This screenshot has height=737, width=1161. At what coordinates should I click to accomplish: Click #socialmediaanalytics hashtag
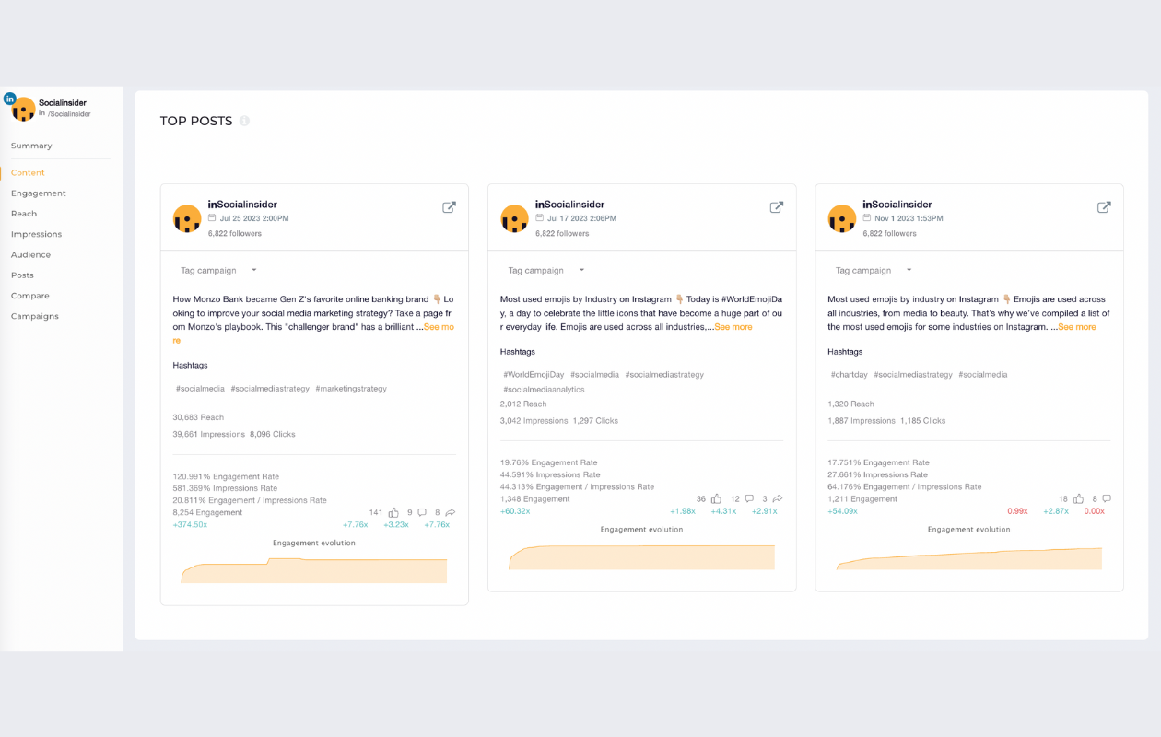544,390
